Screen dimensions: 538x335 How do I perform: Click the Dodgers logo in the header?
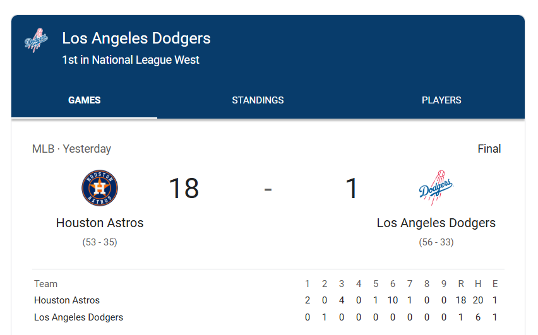tap(37, 40)
